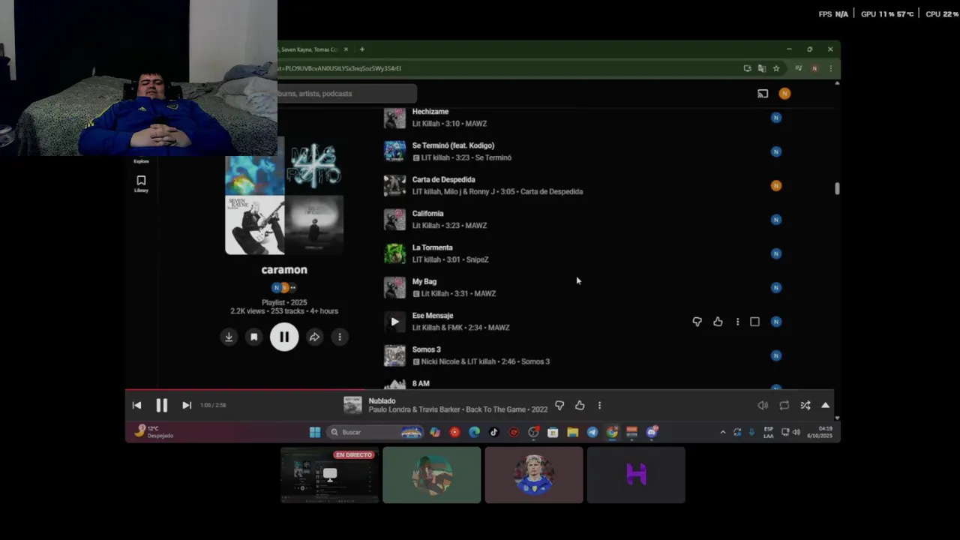Close the Seven Kayne browser tab
Image resolution: width=960 pixels, height=540 pixels.
(x=346, y=49)
